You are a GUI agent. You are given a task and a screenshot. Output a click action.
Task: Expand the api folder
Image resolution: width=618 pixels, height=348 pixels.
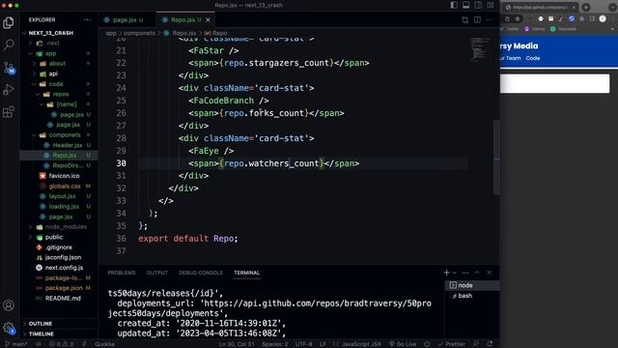[x=58, y=73]
